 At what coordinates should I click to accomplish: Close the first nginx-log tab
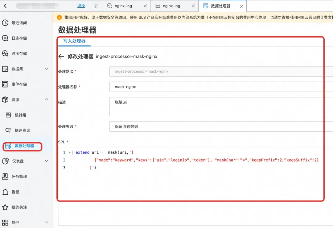(x=145, y=6)
